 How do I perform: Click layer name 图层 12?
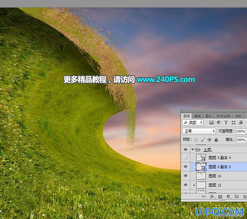tap(215, 185)
